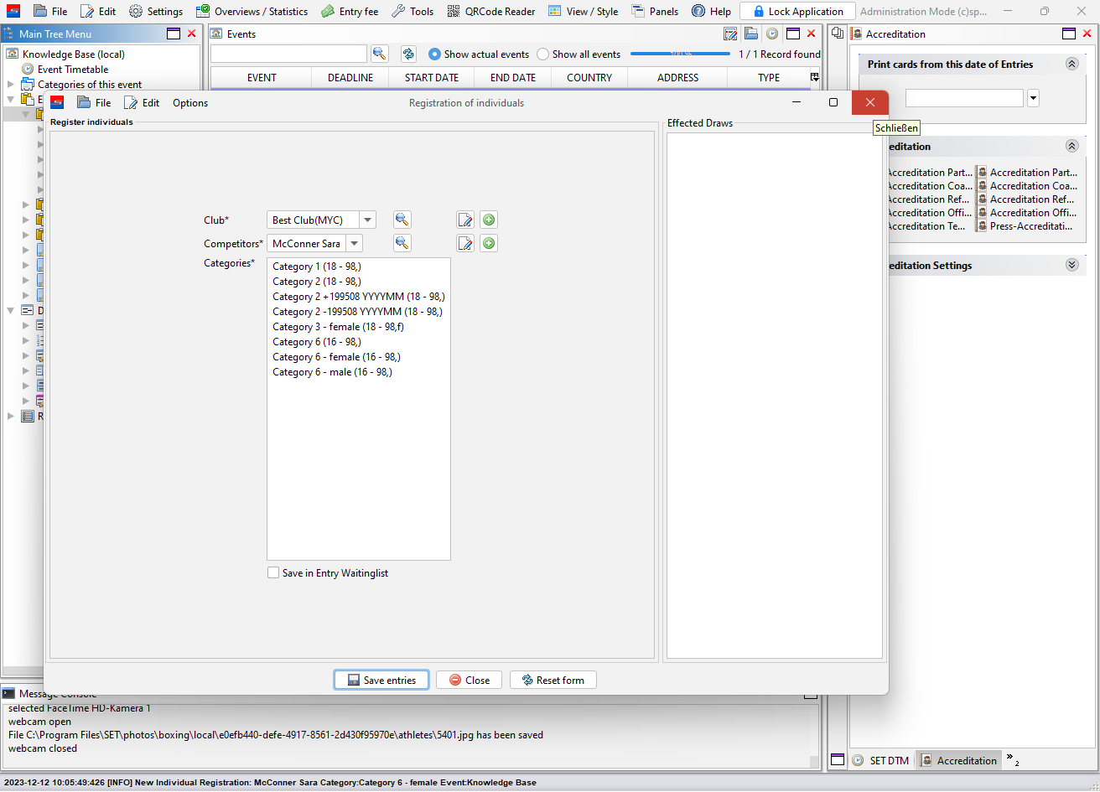Screen dimensions: 1100x792
Task: Click the green add icon beside Competitors
Action: pyautogui.click(x=489, y=243)
